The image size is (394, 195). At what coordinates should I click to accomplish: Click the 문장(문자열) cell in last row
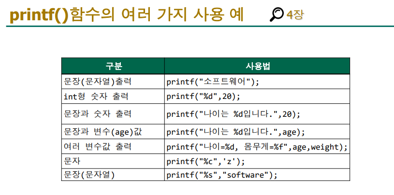point(113,175)
